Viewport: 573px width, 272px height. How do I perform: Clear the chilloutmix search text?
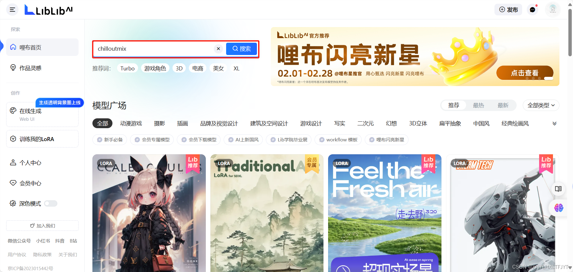click(x=218, y=49)
